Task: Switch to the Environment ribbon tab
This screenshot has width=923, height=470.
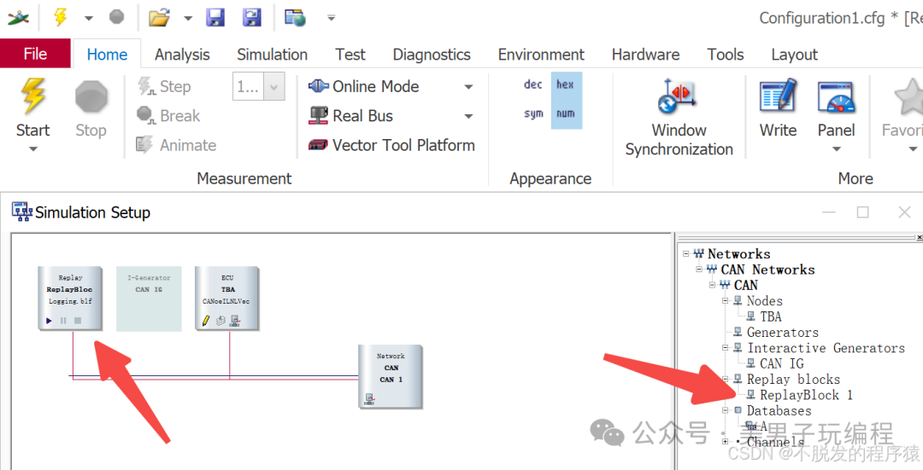Action: click(x=541, y=55)
